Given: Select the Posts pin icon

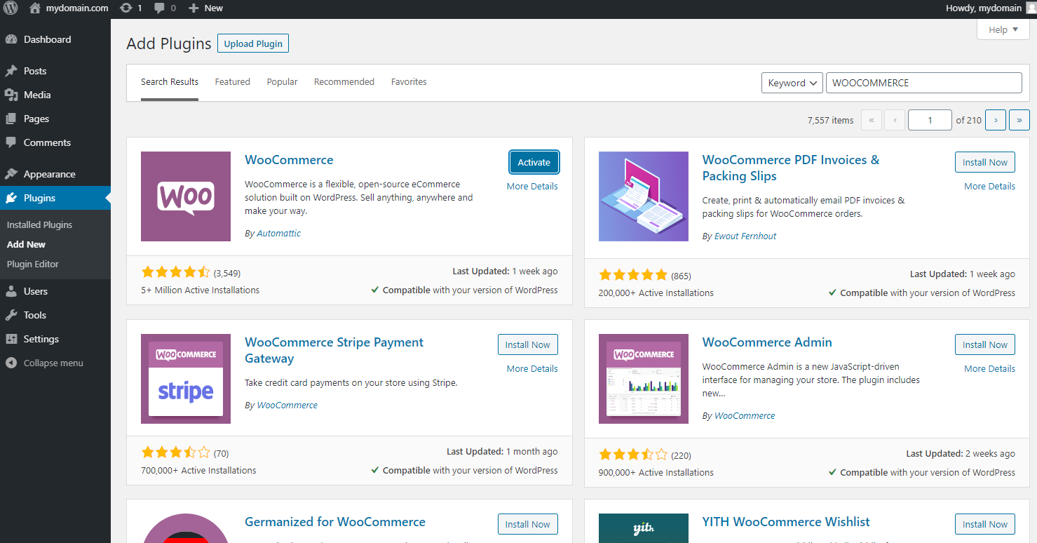Looking at the screenshot, I should [11, 71].
